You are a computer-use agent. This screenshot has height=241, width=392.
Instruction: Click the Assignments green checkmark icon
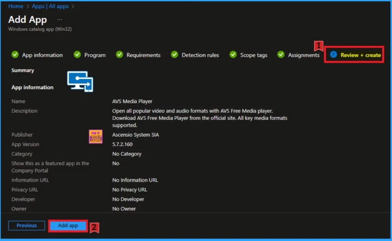point(281,54)
